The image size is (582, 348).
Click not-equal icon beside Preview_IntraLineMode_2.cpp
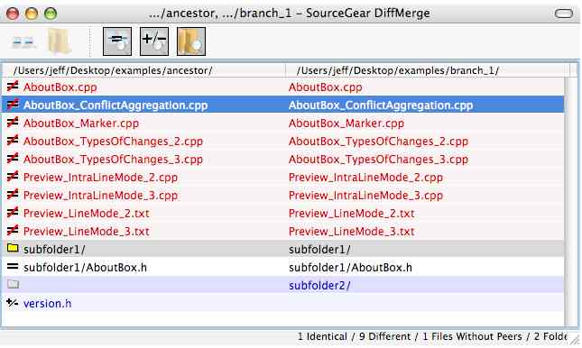click(13, 177)
